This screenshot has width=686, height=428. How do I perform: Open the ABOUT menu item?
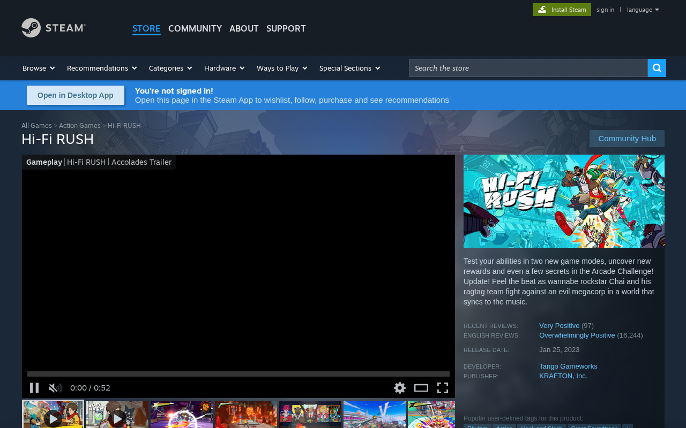pyautogui.click(x=244, y=28)
